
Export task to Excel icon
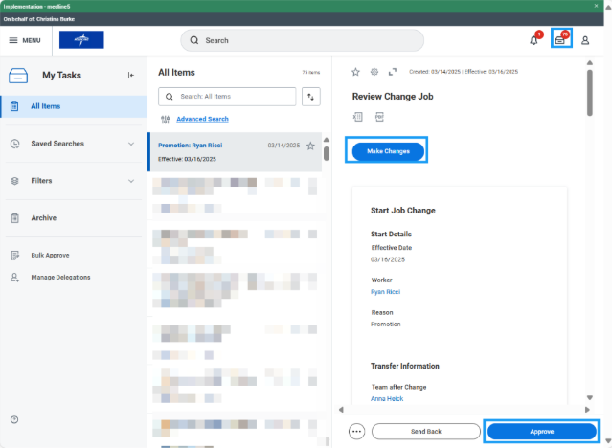pos(358,117)
